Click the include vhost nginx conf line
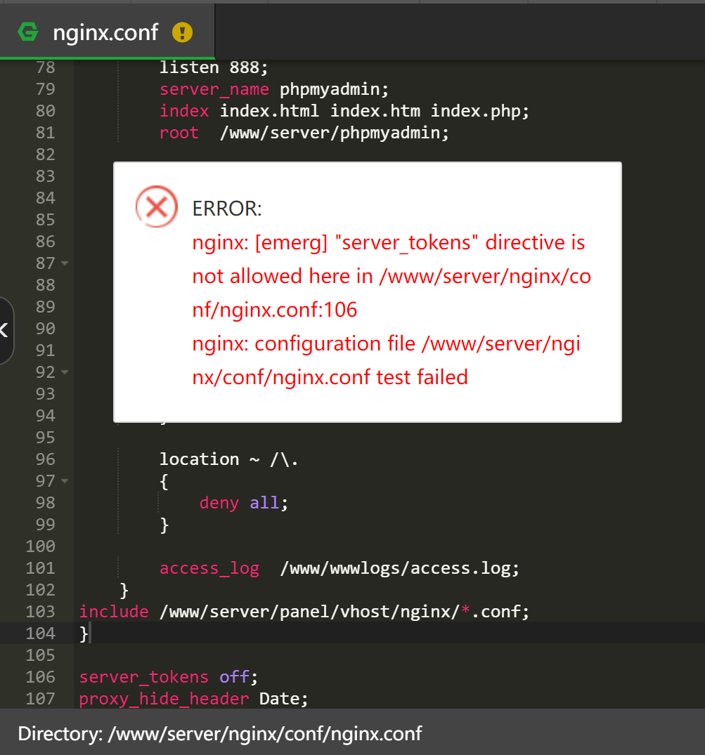 click(x=304, y=612)
